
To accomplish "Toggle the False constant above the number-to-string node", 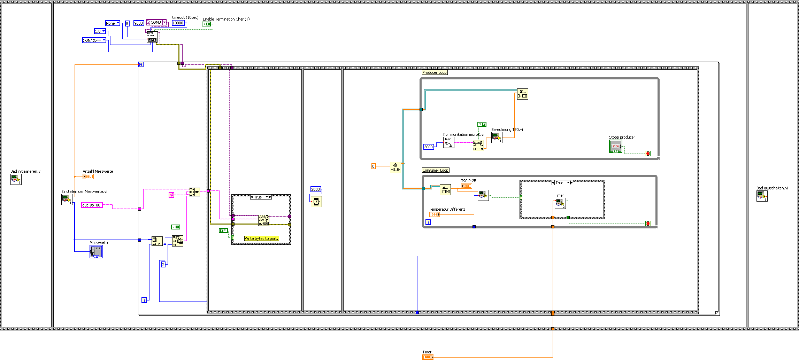I will click(176, 227).
